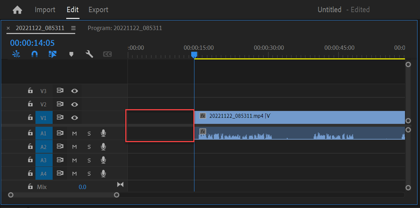Click the microphone icon on track A2

pyautogui.click(x=103, y=147)
